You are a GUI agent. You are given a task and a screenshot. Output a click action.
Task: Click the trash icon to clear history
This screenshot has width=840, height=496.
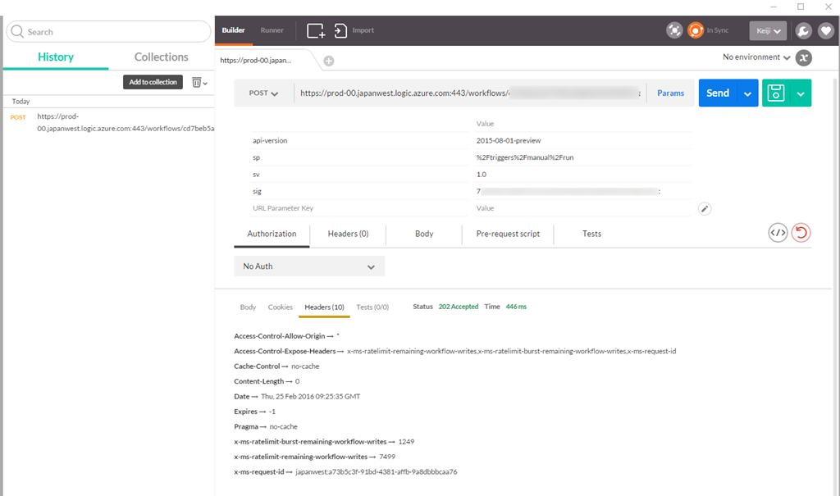point(197,82)
